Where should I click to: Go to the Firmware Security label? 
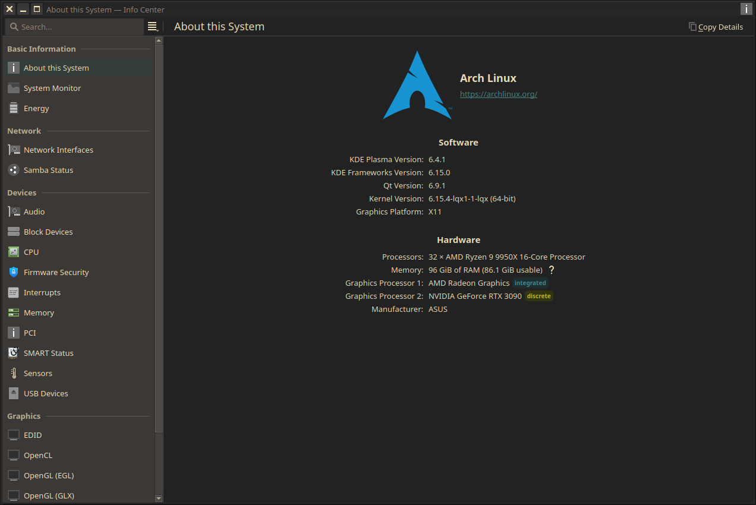coord(56,272)
